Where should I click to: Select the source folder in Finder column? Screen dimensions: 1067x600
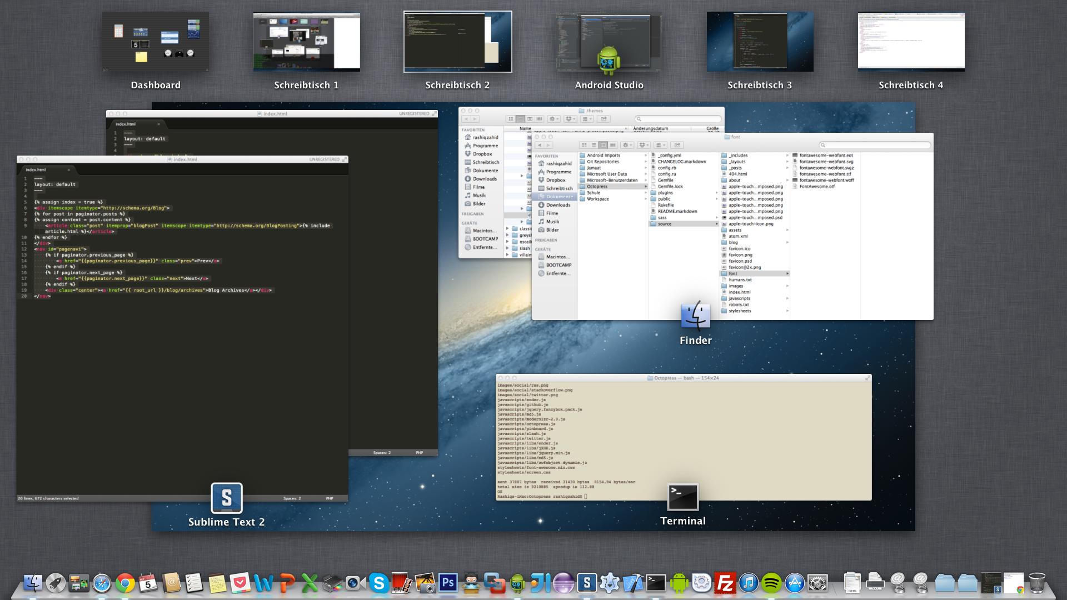point(684,224)
